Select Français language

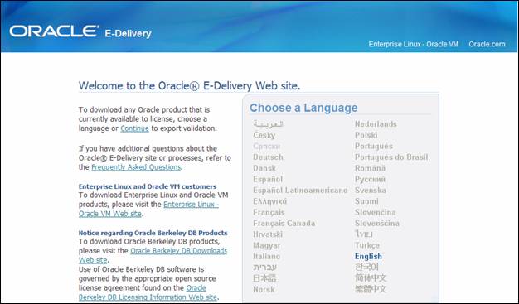[269, 212]
